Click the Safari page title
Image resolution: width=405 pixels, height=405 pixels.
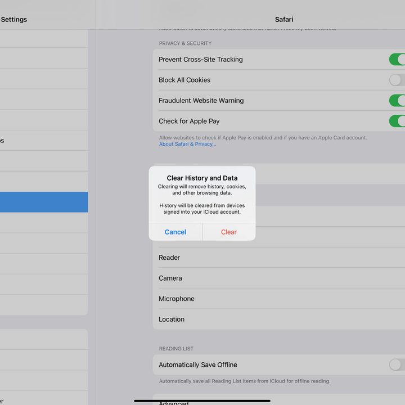[284, 19]
